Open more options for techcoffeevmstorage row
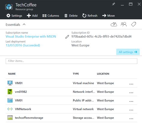This screenshot has height=123, width=142. (x=131, y=119)
